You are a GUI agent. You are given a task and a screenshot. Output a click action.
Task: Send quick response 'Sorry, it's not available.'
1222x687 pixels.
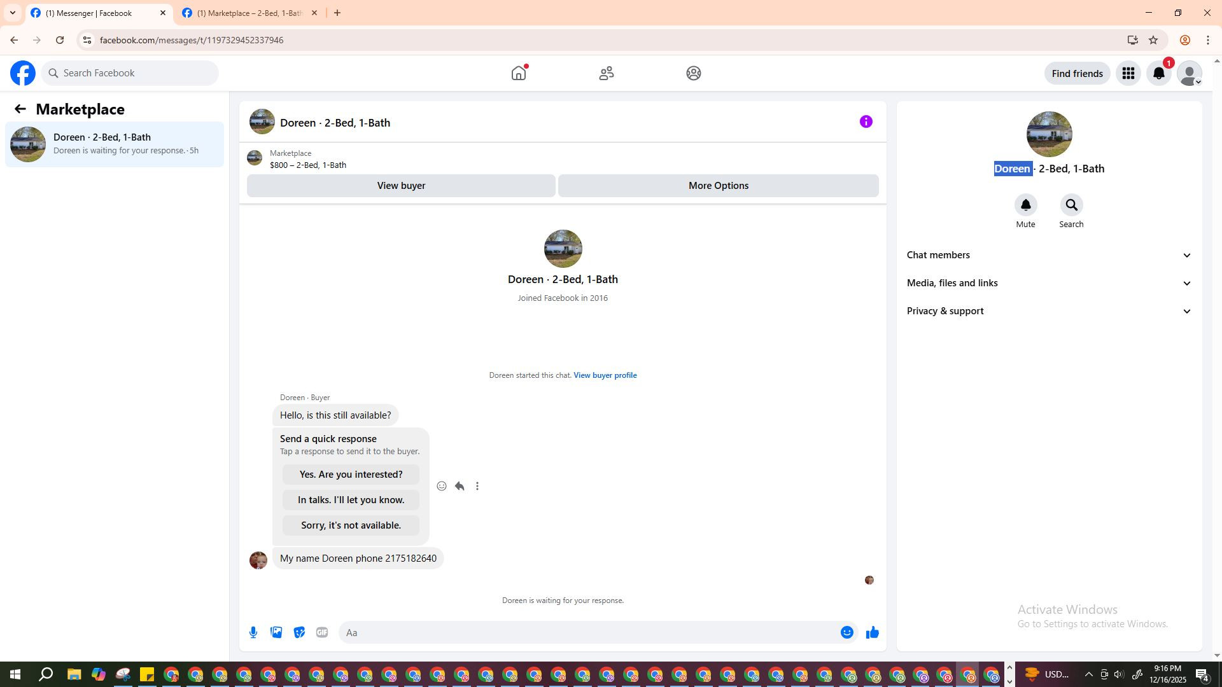[351, 525]
